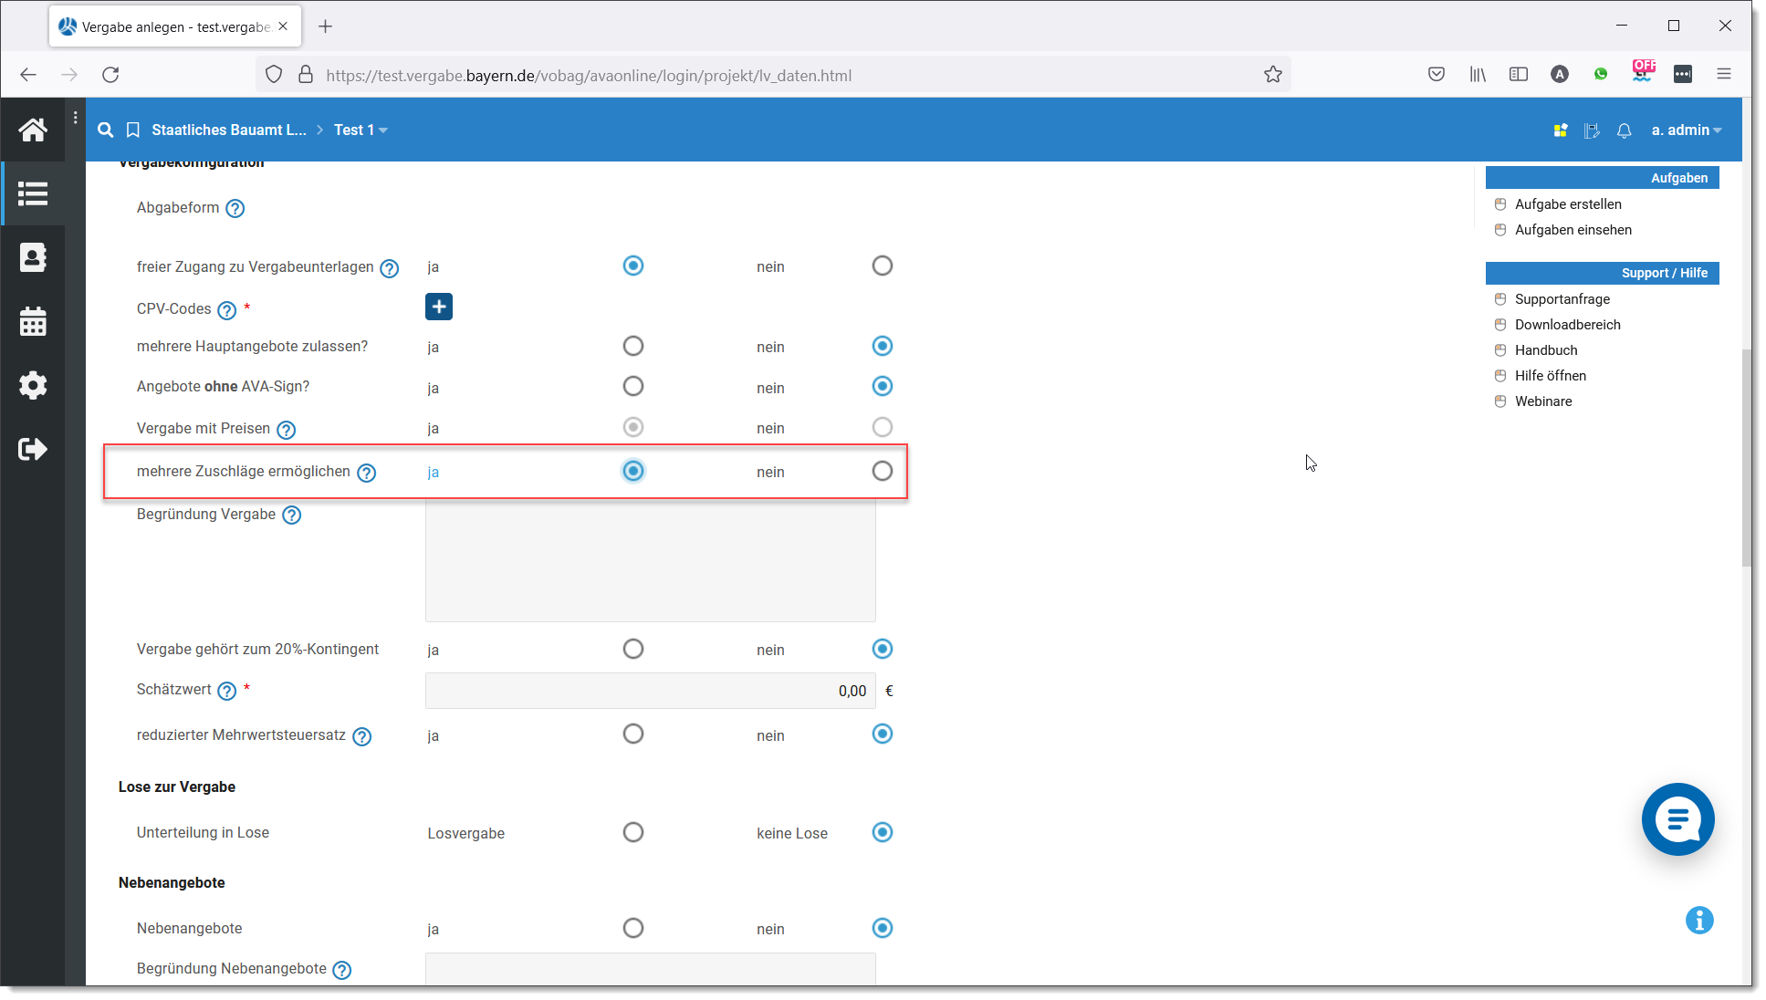Screen dimensions: 1766x1000
Task: Bookmark the page with the star icon
Action: click(1273, 75)
